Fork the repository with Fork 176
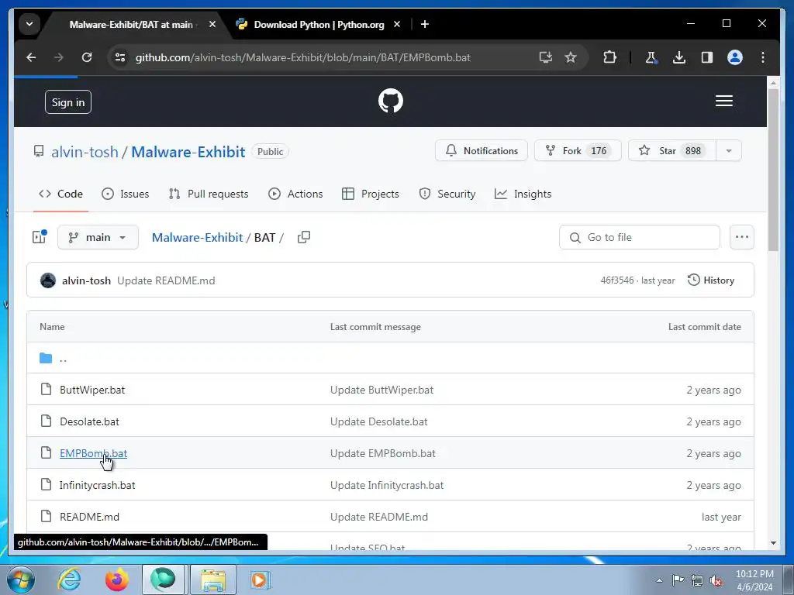 pos(578,151)
